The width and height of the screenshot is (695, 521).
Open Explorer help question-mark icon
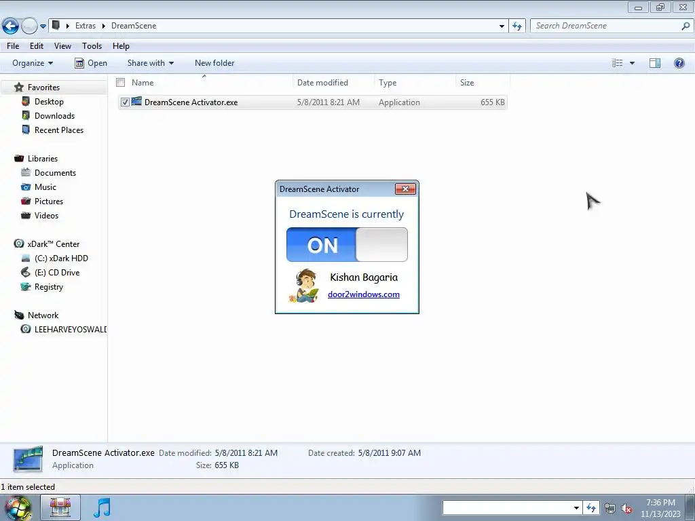click(x=679, y=63)
